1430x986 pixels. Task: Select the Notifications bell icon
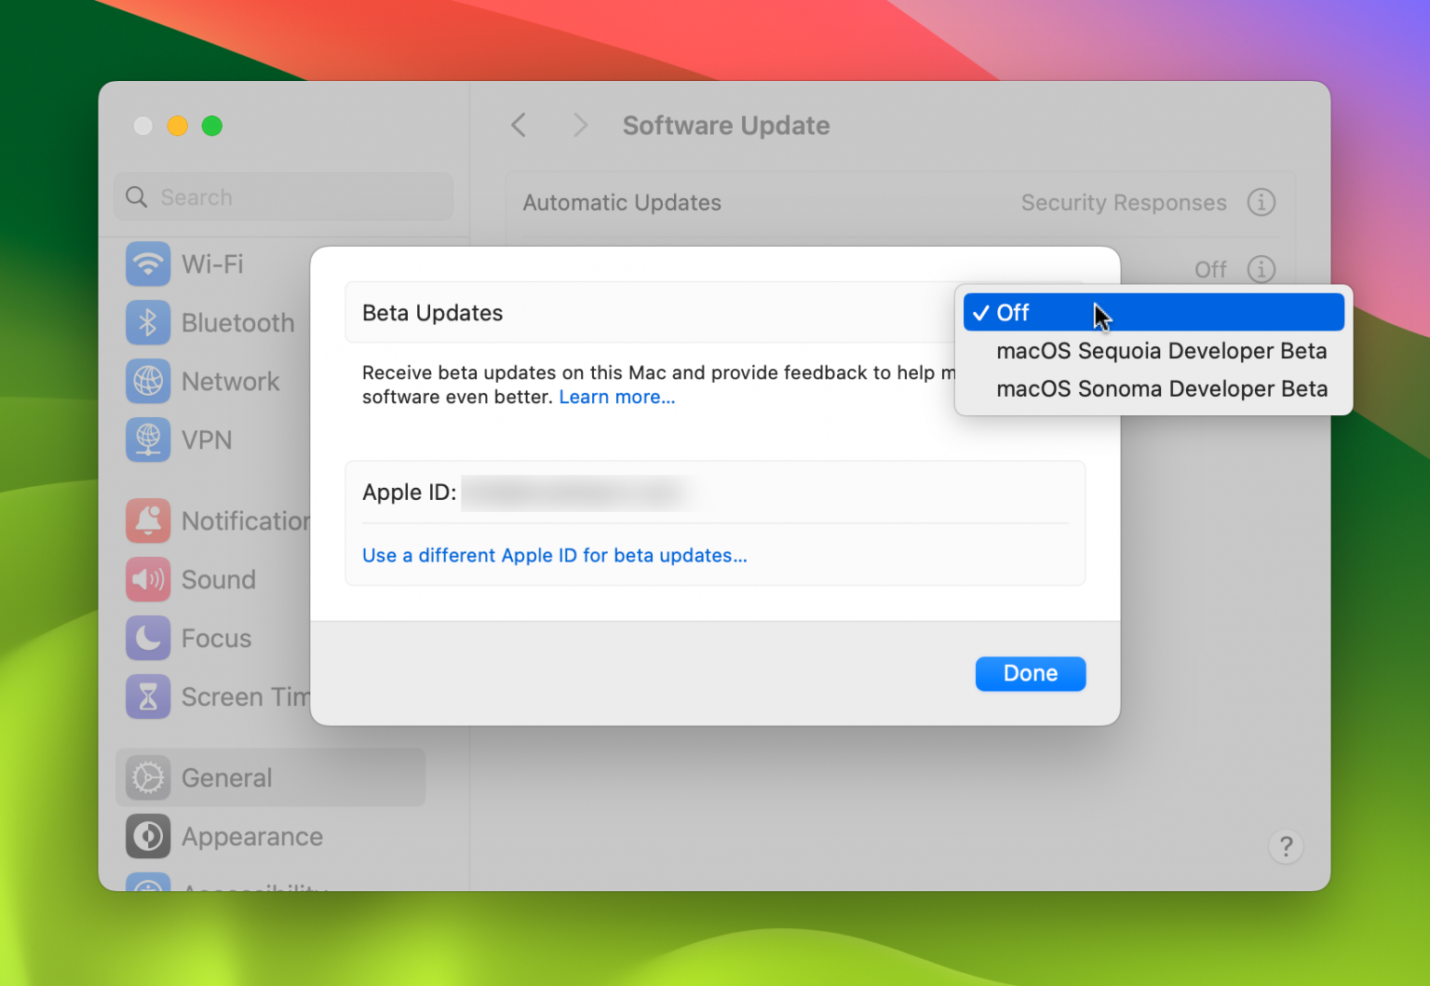coord(148,520)
